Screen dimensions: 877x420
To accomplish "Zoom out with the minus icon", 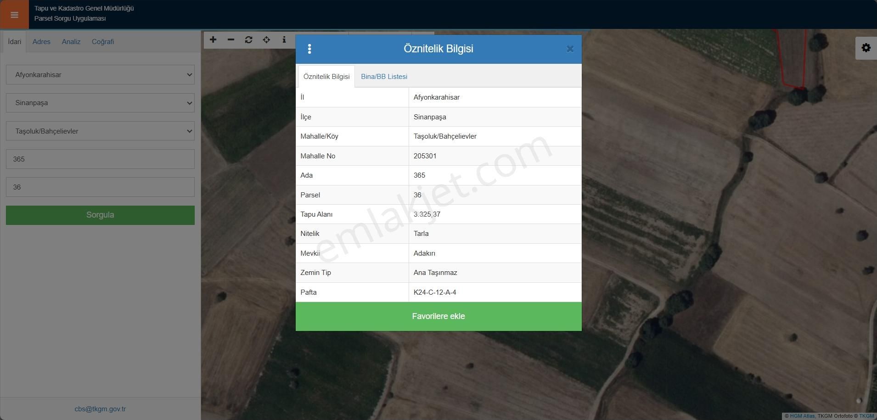I will pyautogui.click(x=231, y=40).
